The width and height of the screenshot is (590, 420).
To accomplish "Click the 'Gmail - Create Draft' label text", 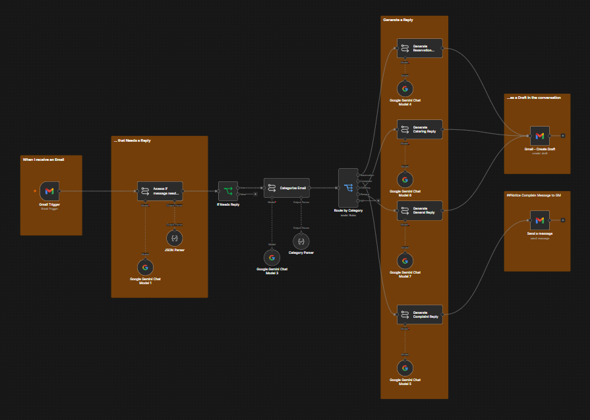I will [540, 149].
